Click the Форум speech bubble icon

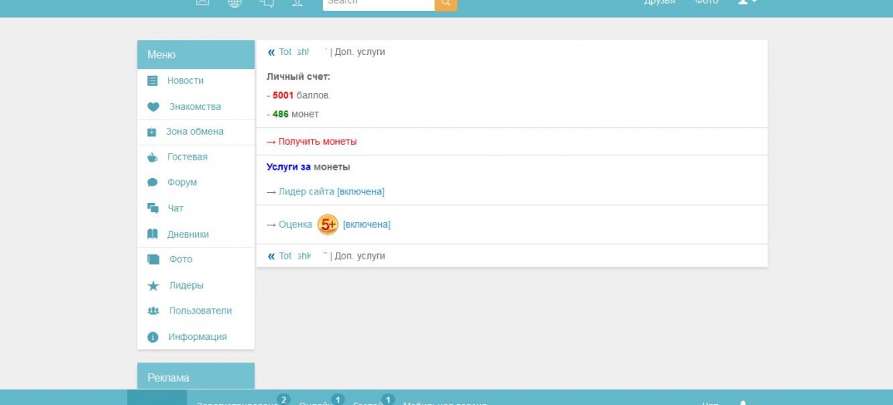[153, 183]
